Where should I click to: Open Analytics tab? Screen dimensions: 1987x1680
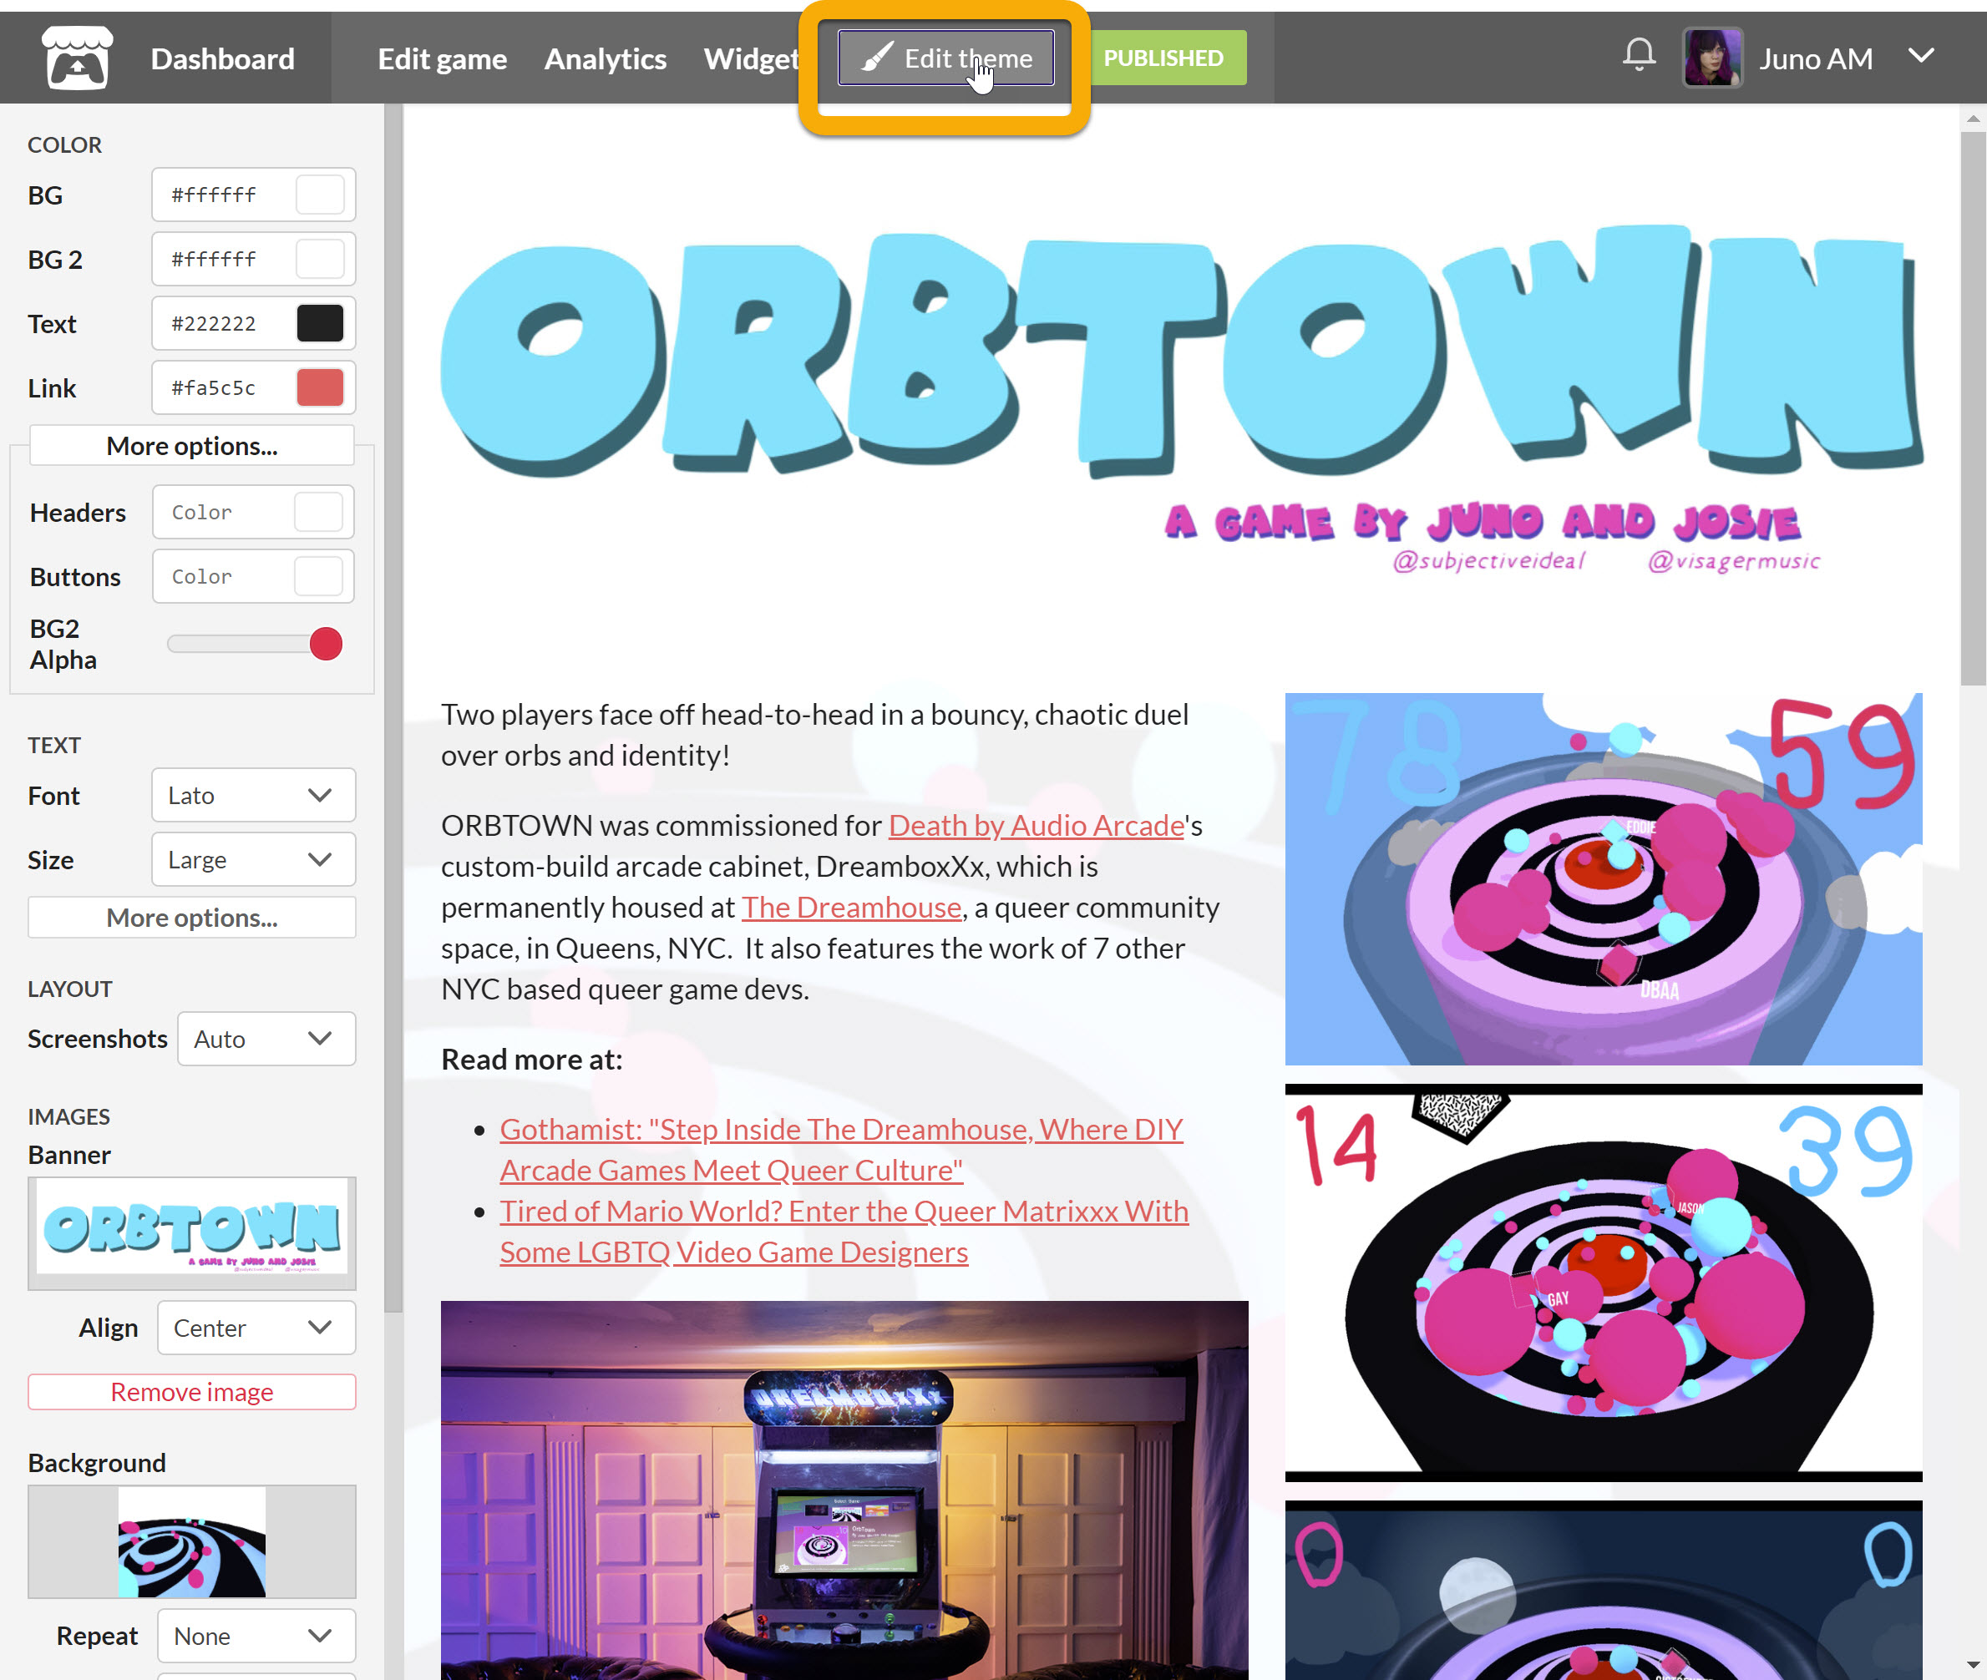[605, 58]
